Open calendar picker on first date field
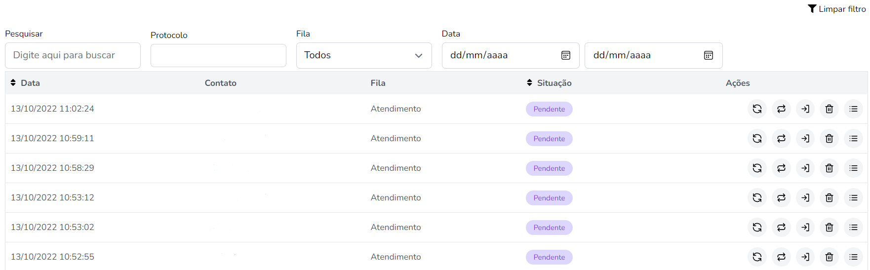The height and width of the screenshot is (270, 870). [x=566, y=55]
